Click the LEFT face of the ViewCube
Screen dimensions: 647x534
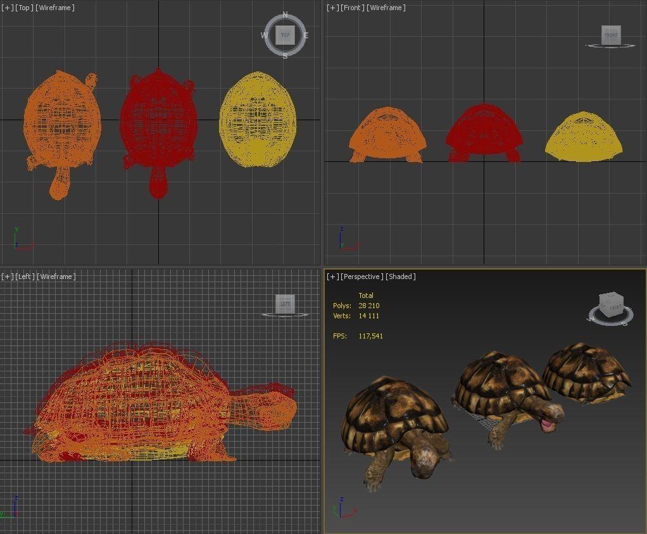coord(285,304)
